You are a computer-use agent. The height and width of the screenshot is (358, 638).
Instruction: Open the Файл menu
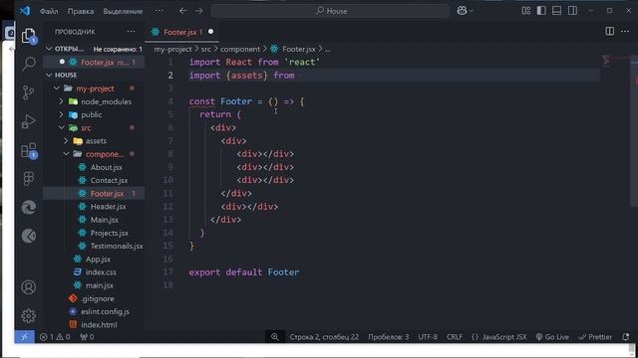click(49, 11)
